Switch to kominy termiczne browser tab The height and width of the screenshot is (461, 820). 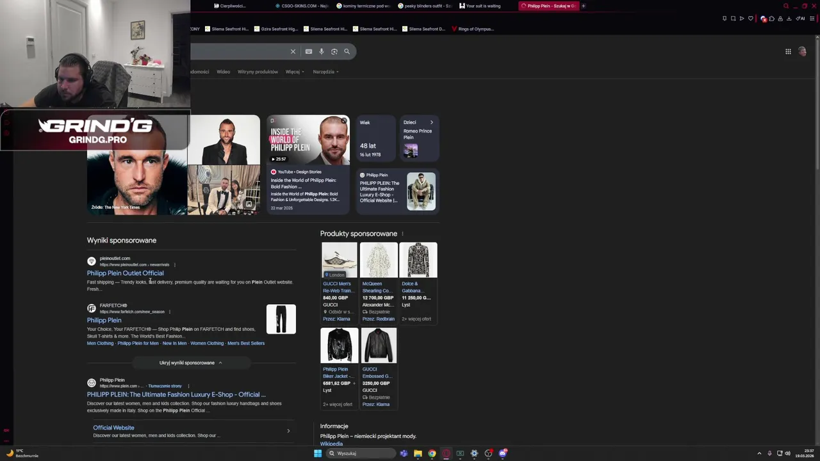click(363, 6)
